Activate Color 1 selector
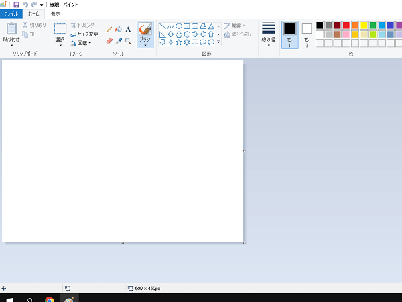The image size is (402, 302). [x=290, y=35]
